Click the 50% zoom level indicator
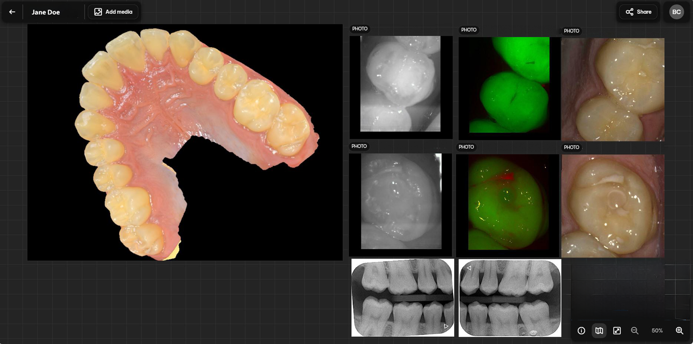This screenshot has height=344, width=693. (657, 331)
